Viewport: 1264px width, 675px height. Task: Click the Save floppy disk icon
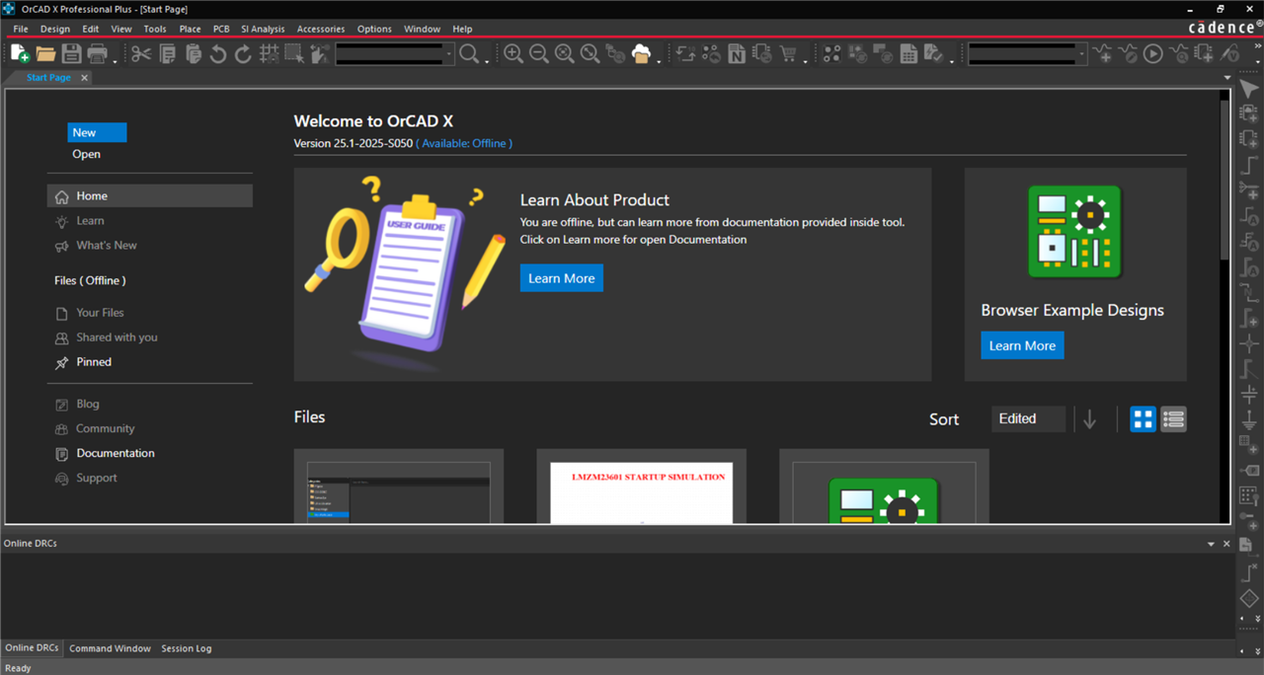71,53
